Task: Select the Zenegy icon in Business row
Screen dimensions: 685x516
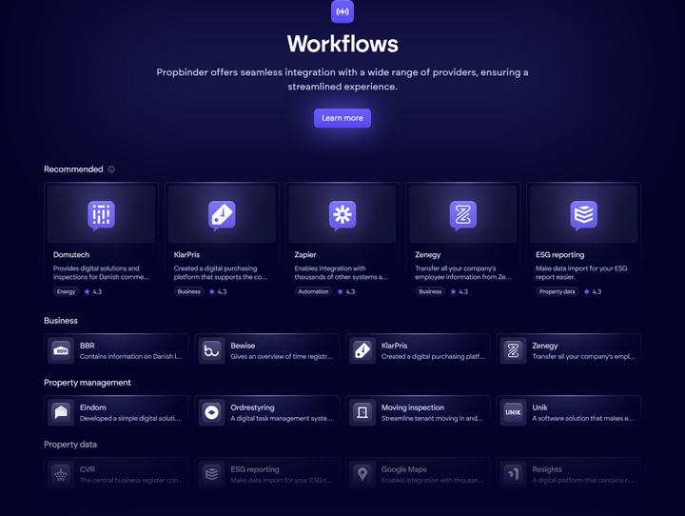Action: pyautogui.click(x=514, y=350)
